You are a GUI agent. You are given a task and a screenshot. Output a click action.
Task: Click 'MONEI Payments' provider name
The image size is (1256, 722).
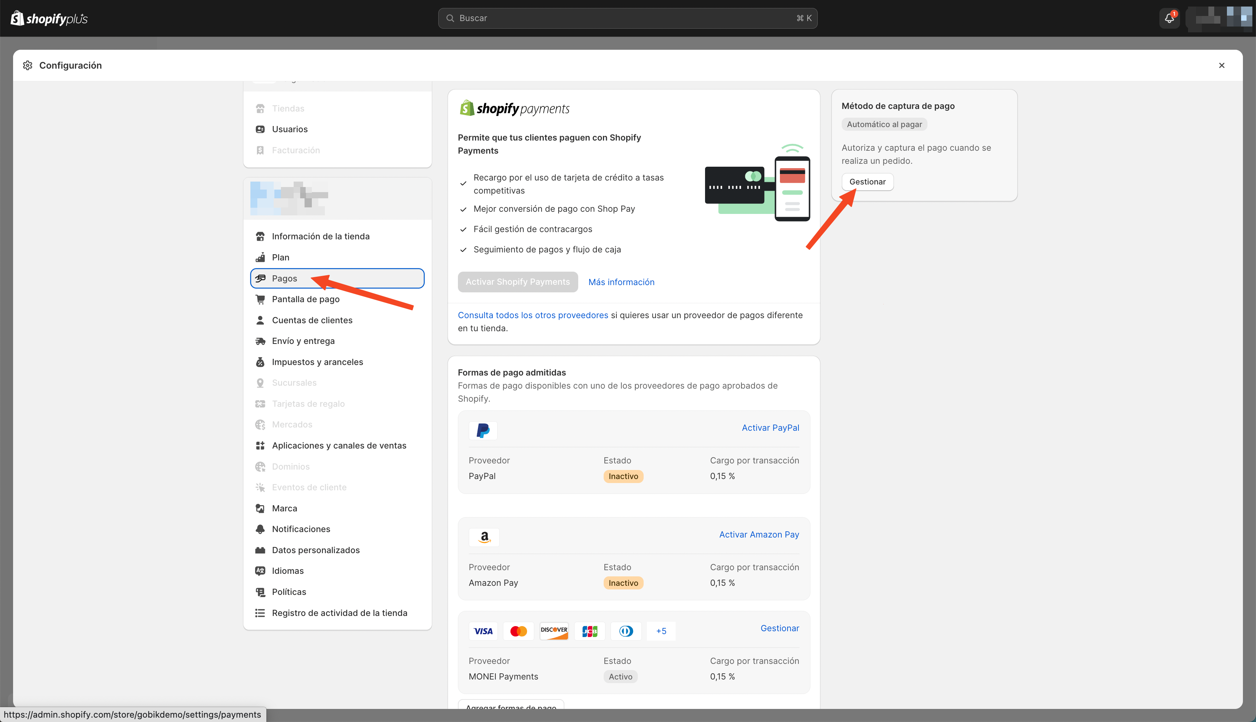pos(503,677)
